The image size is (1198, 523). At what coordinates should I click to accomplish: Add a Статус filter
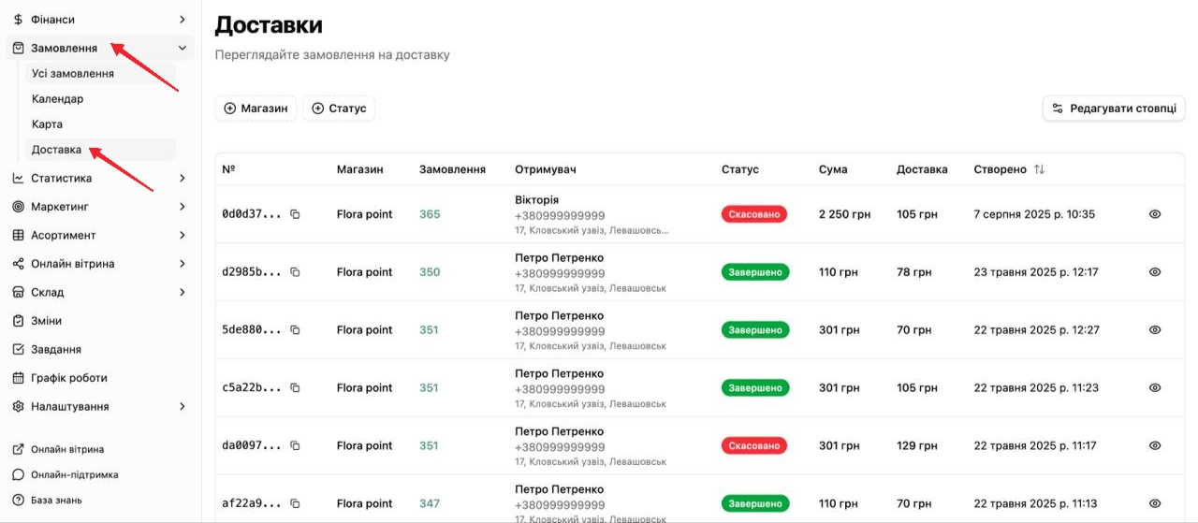338,109
